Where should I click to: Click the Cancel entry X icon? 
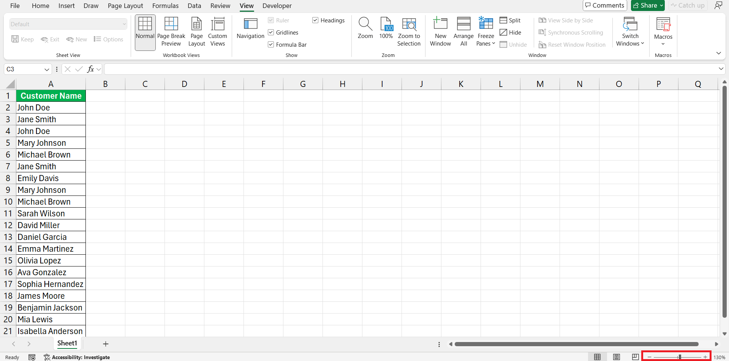coord(68,69)
